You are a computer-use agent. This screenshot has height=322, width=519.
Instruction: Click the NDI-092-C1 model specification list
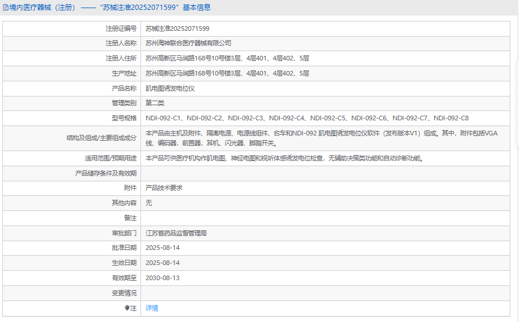[307, 118]
